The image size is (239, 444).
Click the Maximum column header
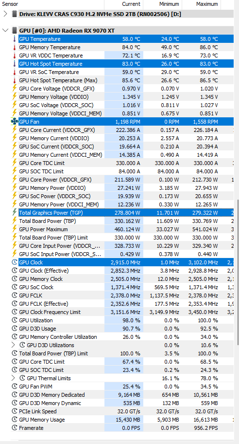pos(202,4)
